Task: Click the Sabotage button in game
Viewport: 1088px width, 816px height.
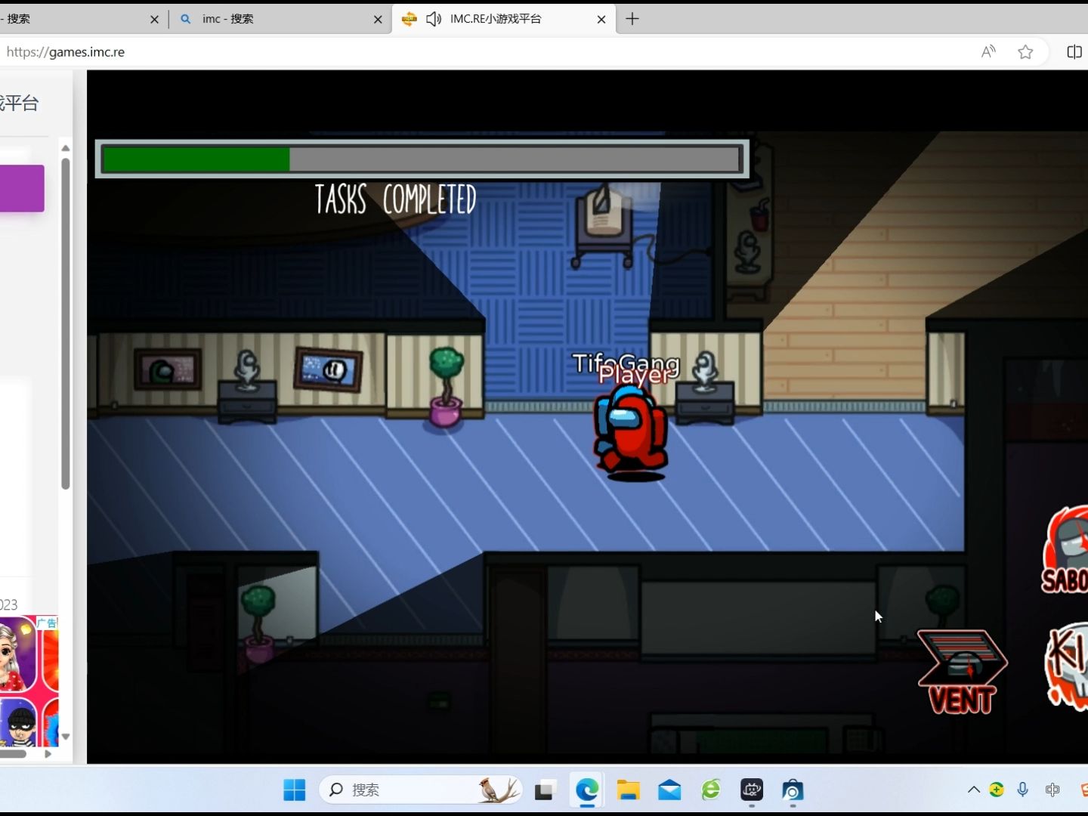Action: (1065, 550)
